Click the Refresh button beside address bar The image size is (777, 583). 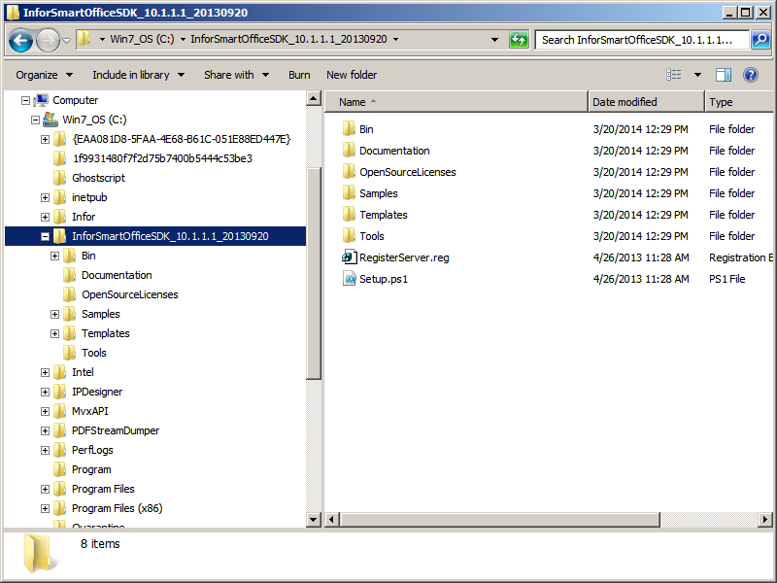(x=520, y=40)
